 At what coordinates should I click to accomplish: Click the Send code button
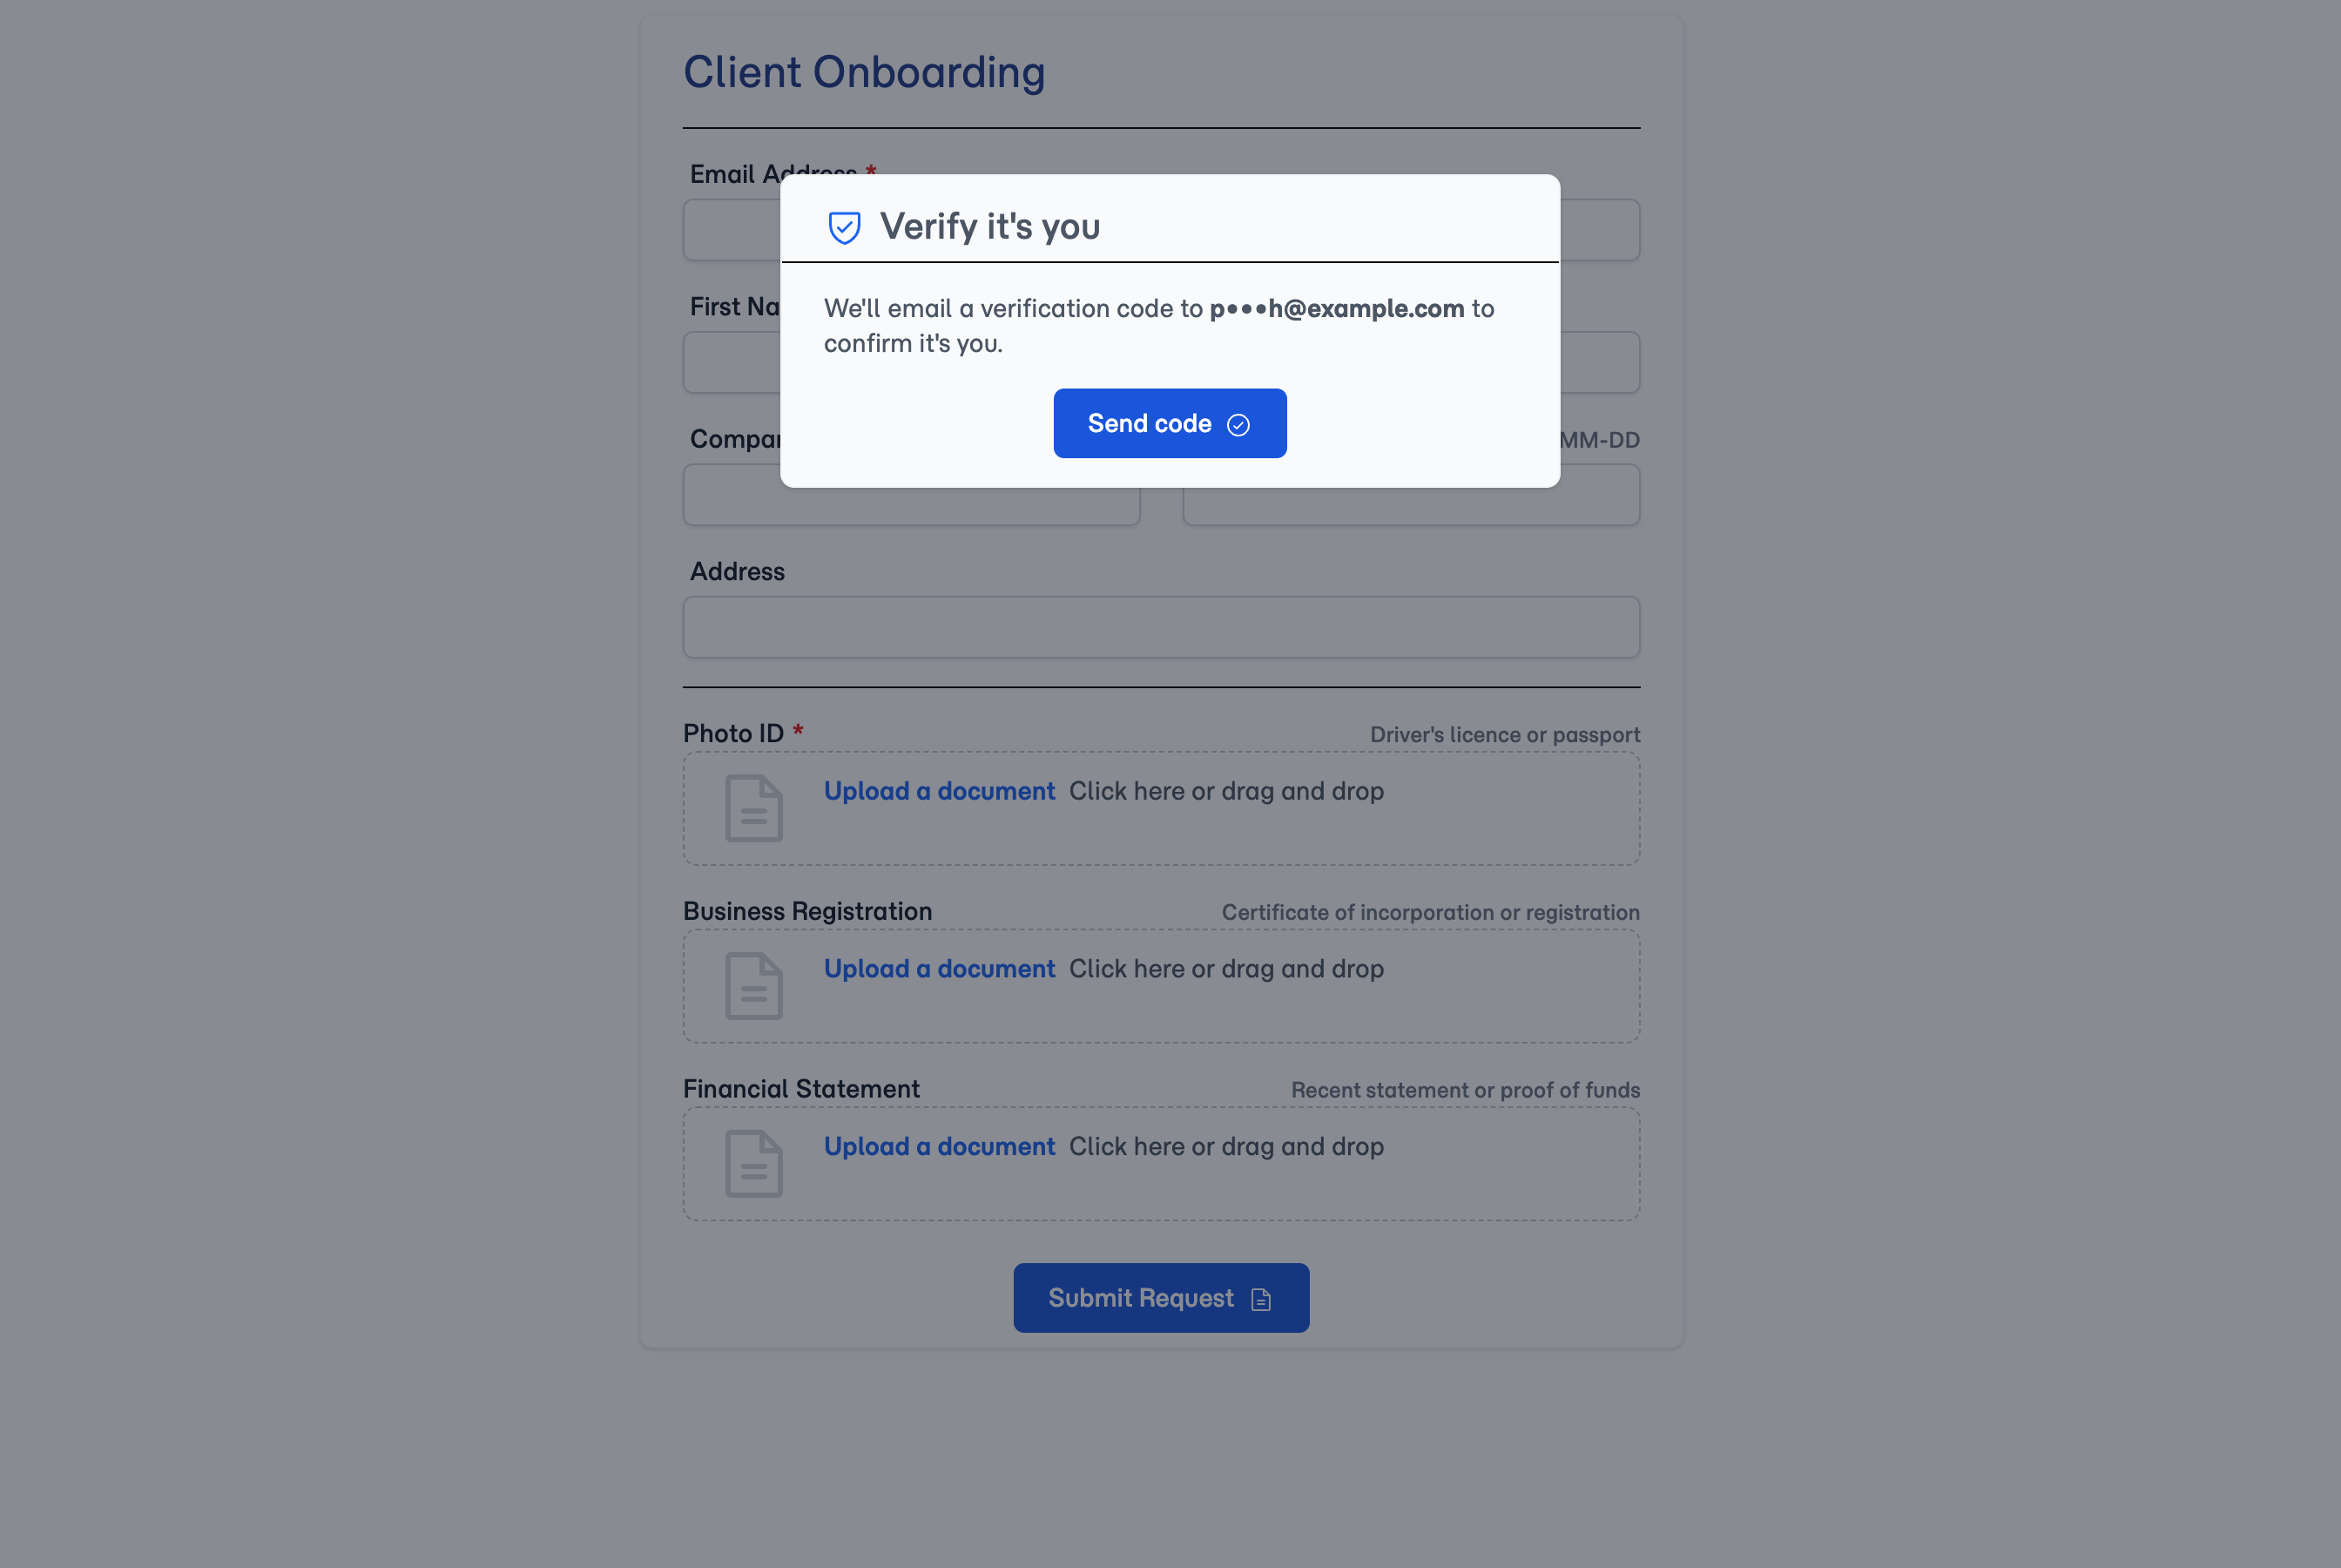coord(1170,423)
